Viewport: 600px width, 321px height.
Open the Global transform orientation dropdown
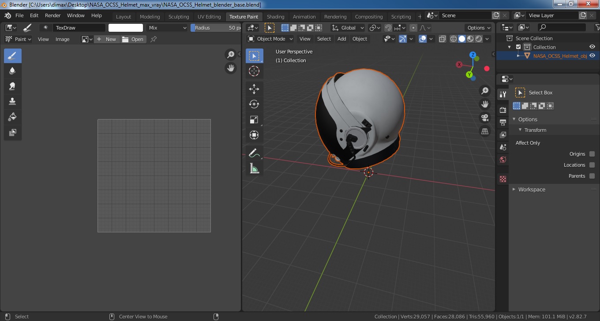tap(349, 28)
